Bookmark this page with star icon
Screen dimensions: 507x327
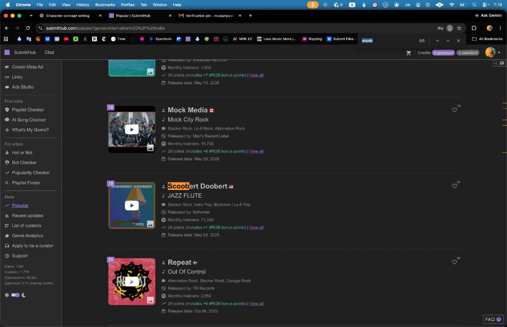click(x=459, y=28)
